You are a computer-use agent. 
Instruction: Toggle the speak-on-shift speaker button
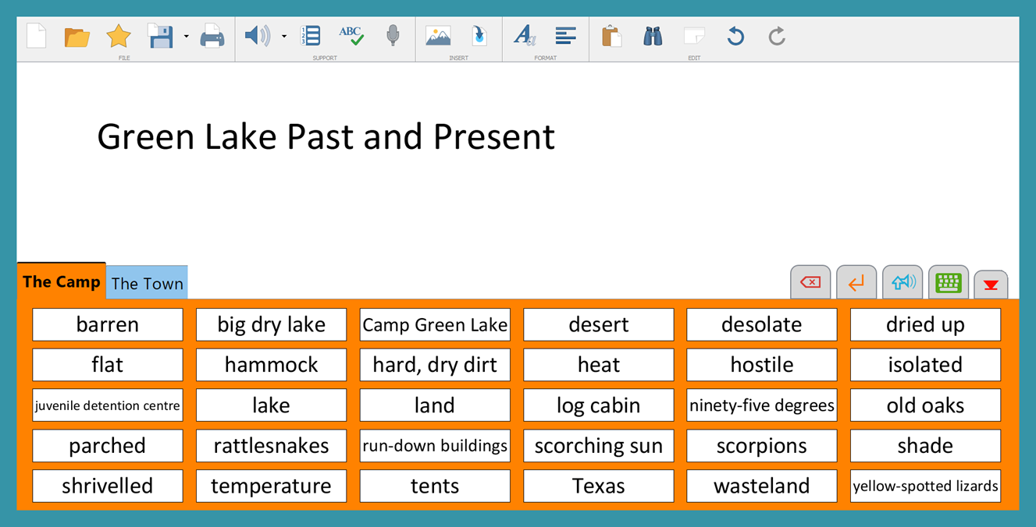(902, 282)
